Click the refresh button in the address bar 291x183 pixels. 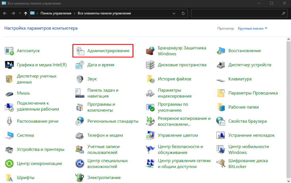(x=183, y=13)
